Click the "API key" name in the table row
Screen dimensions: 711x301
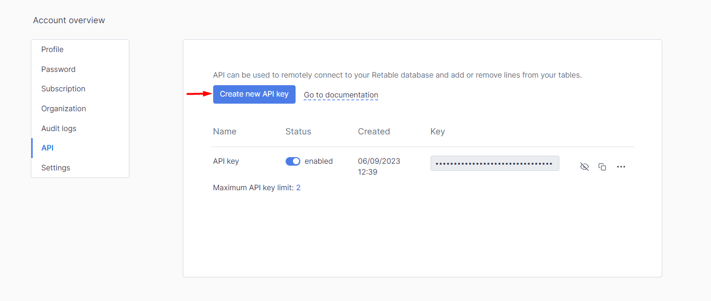226,161
